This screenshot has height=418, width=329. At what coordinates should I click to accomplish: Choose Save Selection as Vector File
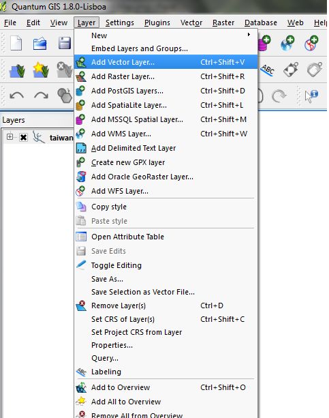point(166,292)
